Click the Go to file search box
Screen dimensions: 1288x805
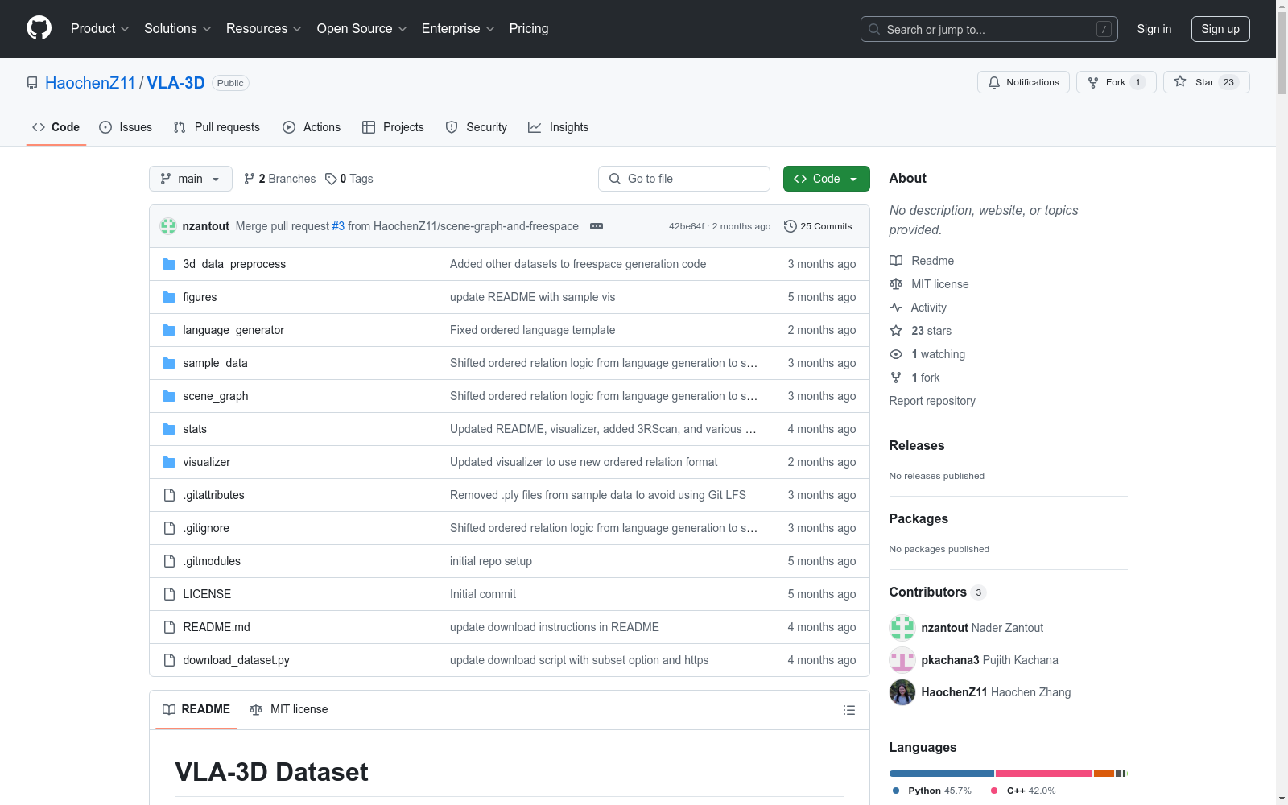click(684, 179)
